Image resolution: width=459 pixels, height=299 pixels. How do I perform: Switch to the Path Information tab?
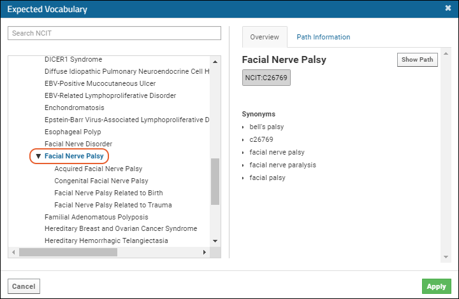323,37
